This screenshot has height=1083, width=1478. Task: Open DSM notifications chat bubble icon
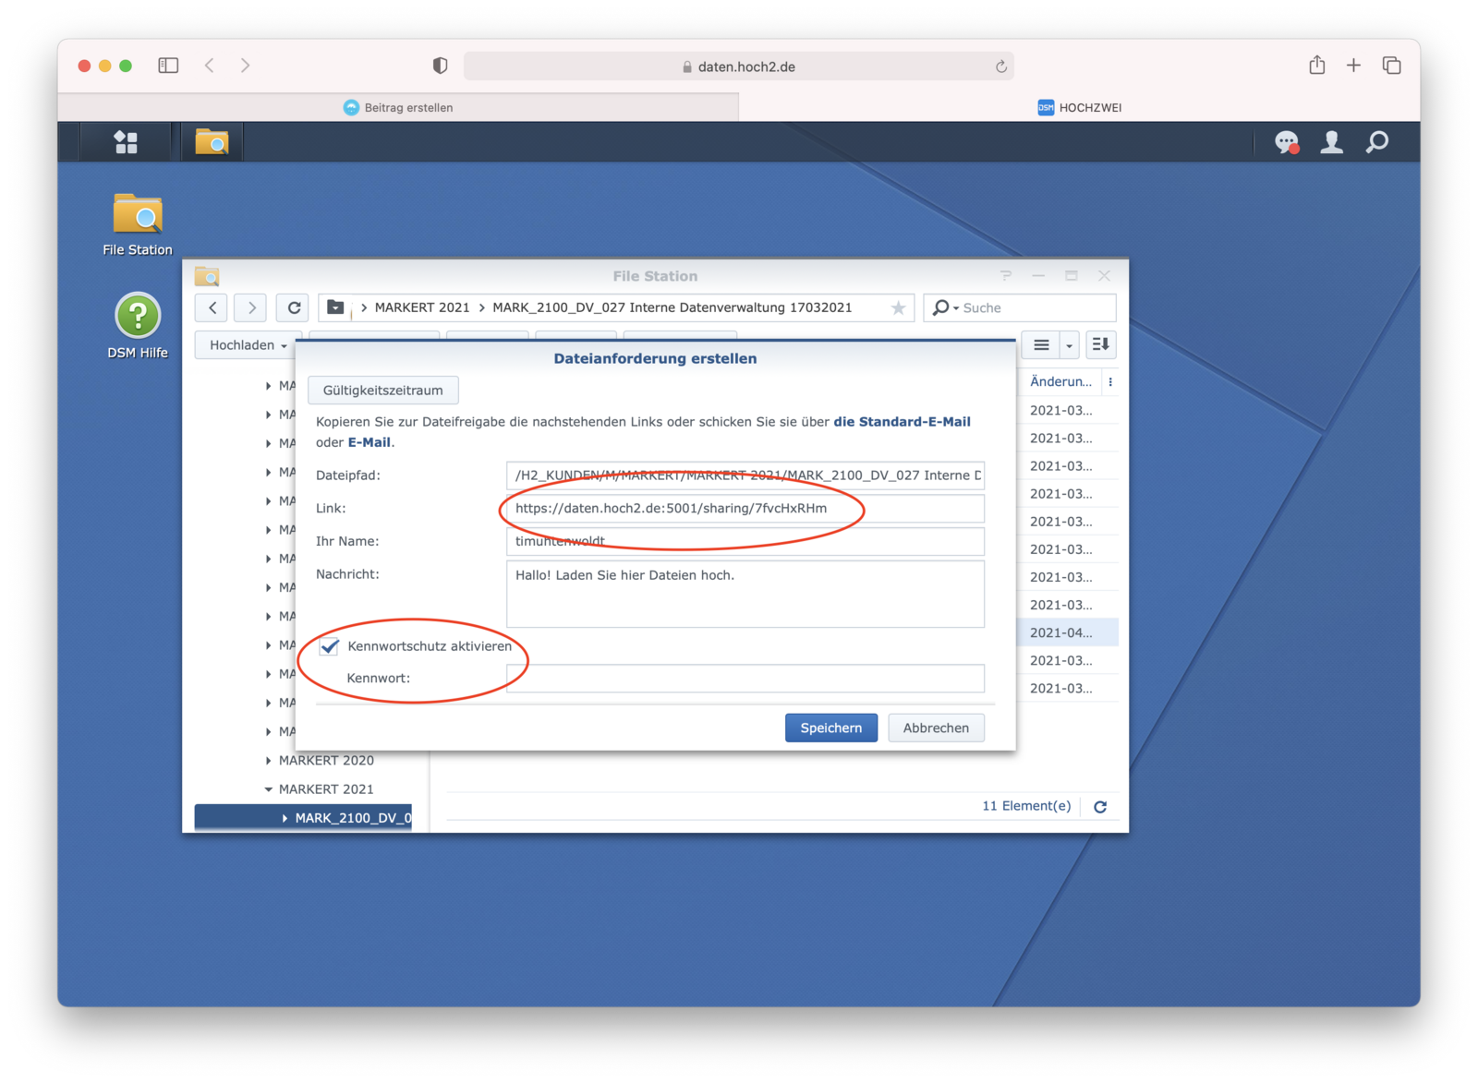coord(1286,142)
